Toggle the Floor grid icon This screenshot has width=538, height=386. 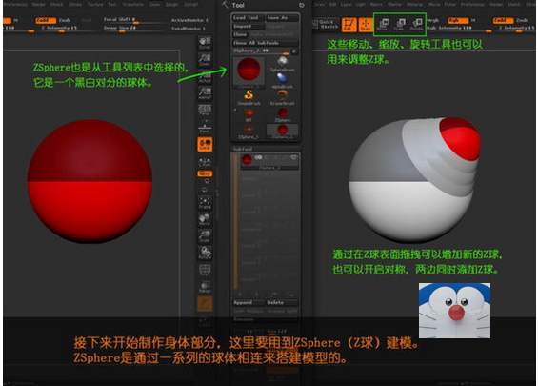205,127
